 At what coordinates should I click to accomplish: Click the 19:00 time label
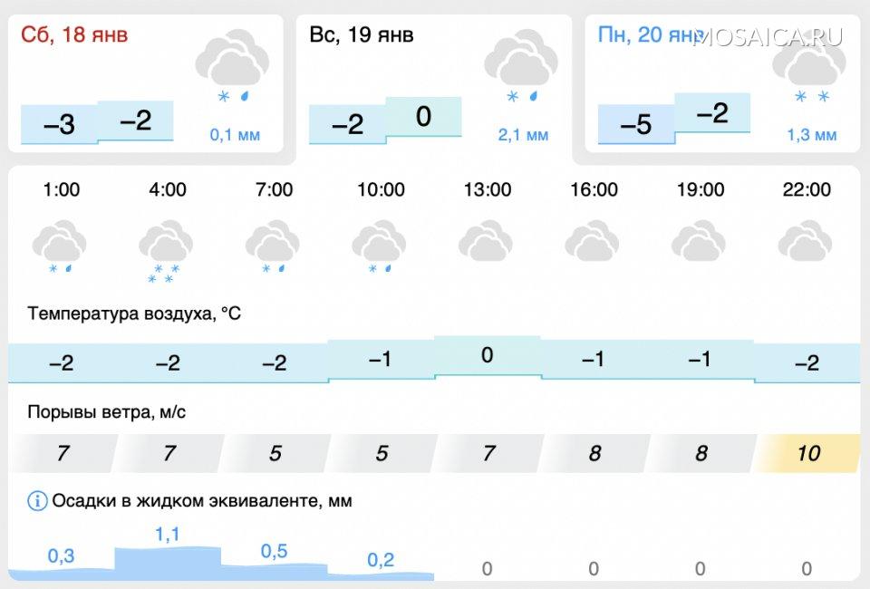(701, 190)
